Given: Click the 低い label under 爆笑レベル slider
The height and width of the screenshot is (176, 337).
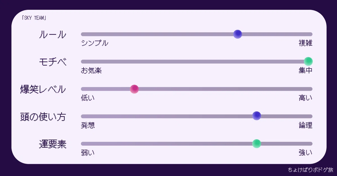Looking at the screenshot, I should point(88,98).
